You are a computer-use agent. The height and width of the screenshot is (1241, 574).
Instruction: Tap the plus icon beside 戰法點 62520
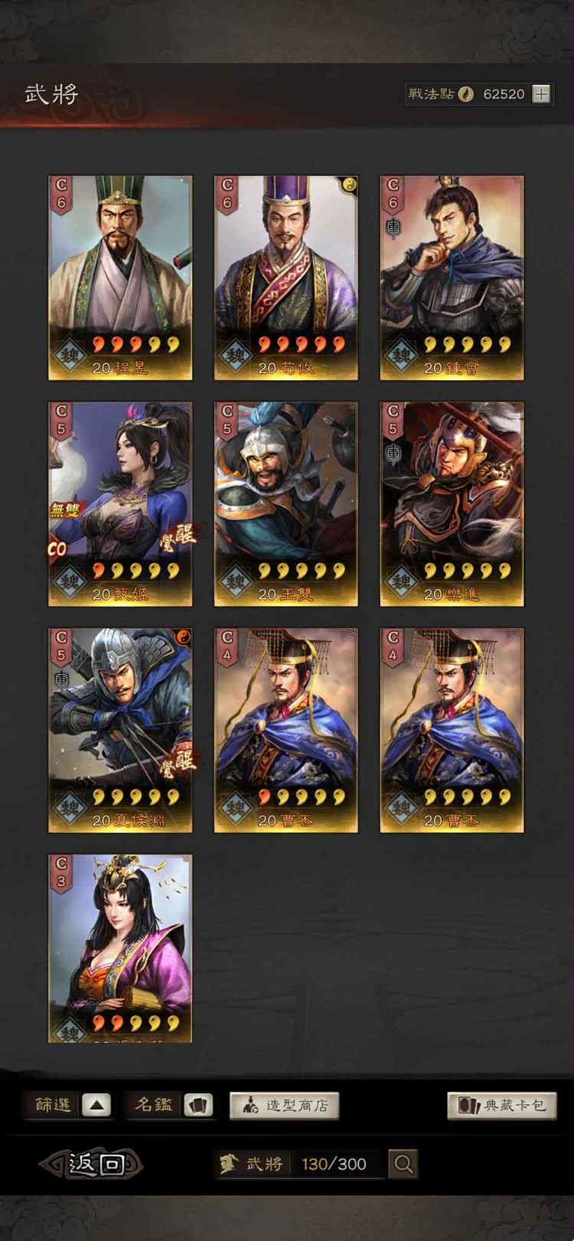tap(541, 94)
